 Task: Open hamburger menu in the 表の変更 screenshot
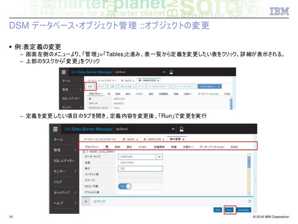click(x=55, y=129)
